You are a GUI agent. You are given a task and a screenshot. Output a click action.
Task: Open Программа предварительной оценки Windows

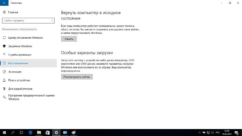point(28,97)
